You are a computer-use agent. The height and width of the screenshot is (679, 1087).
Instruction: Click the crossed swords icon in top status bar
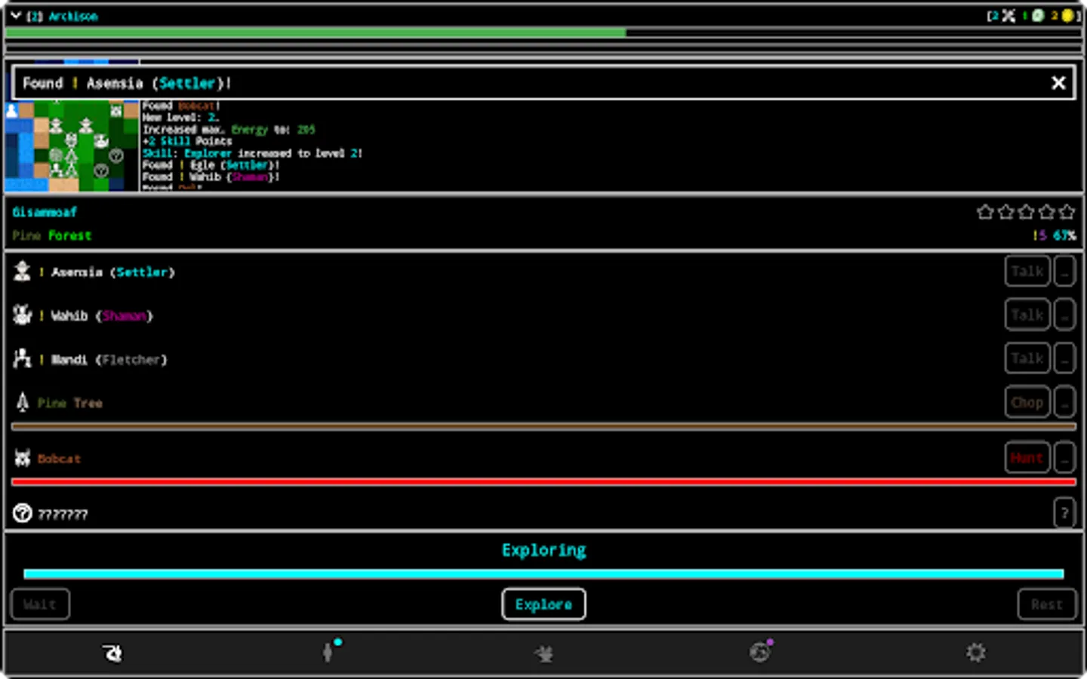click(1008, 14)
